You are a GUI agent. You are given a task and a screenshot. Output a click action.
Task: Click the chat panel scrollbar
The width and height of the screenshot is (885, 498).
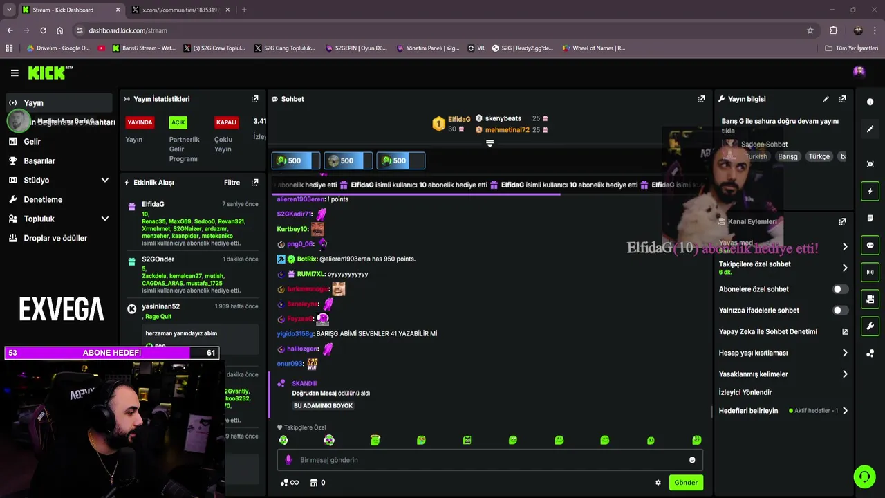711,412
